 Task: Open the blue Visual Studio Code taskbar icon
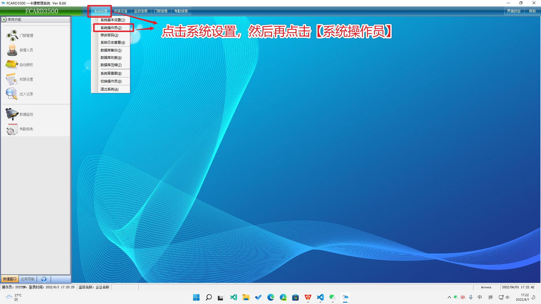click(x=320, y=297)
